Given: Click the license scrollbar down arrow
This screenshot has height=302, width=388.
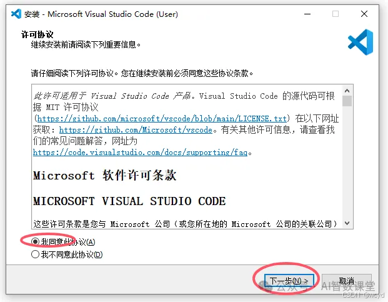Looking at the screenshot, I should [x=347, y=223].
